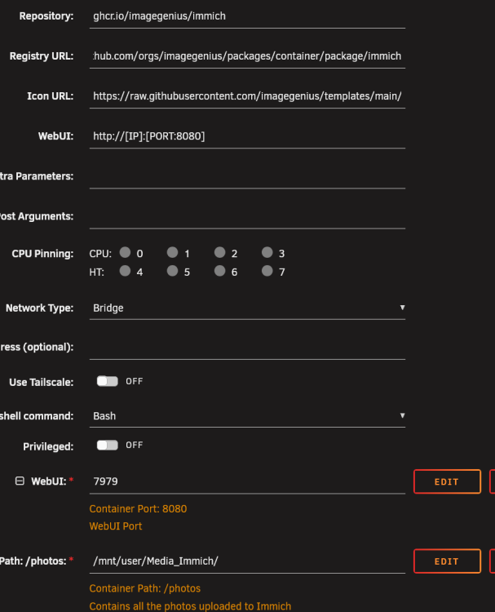This screenshot has width=495, height=612.
Task: Open the shell command dropdown showing Bash
Action: click(x=247, y=416)
